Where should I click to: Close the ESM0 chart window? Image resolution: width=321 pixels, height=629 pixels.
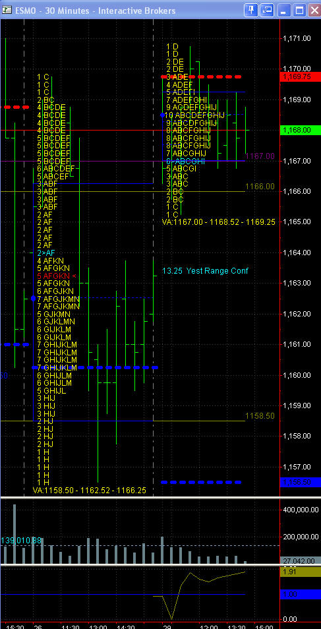coord(314,10)
